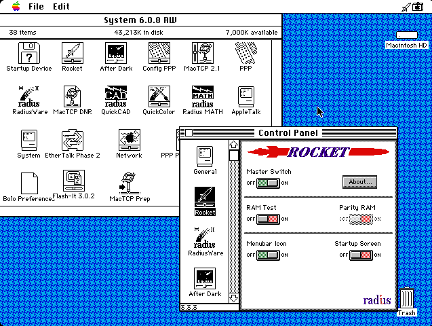432x326 pixels.
Task: Toggle the RAM Test switch
Action: tap(268, 219)
